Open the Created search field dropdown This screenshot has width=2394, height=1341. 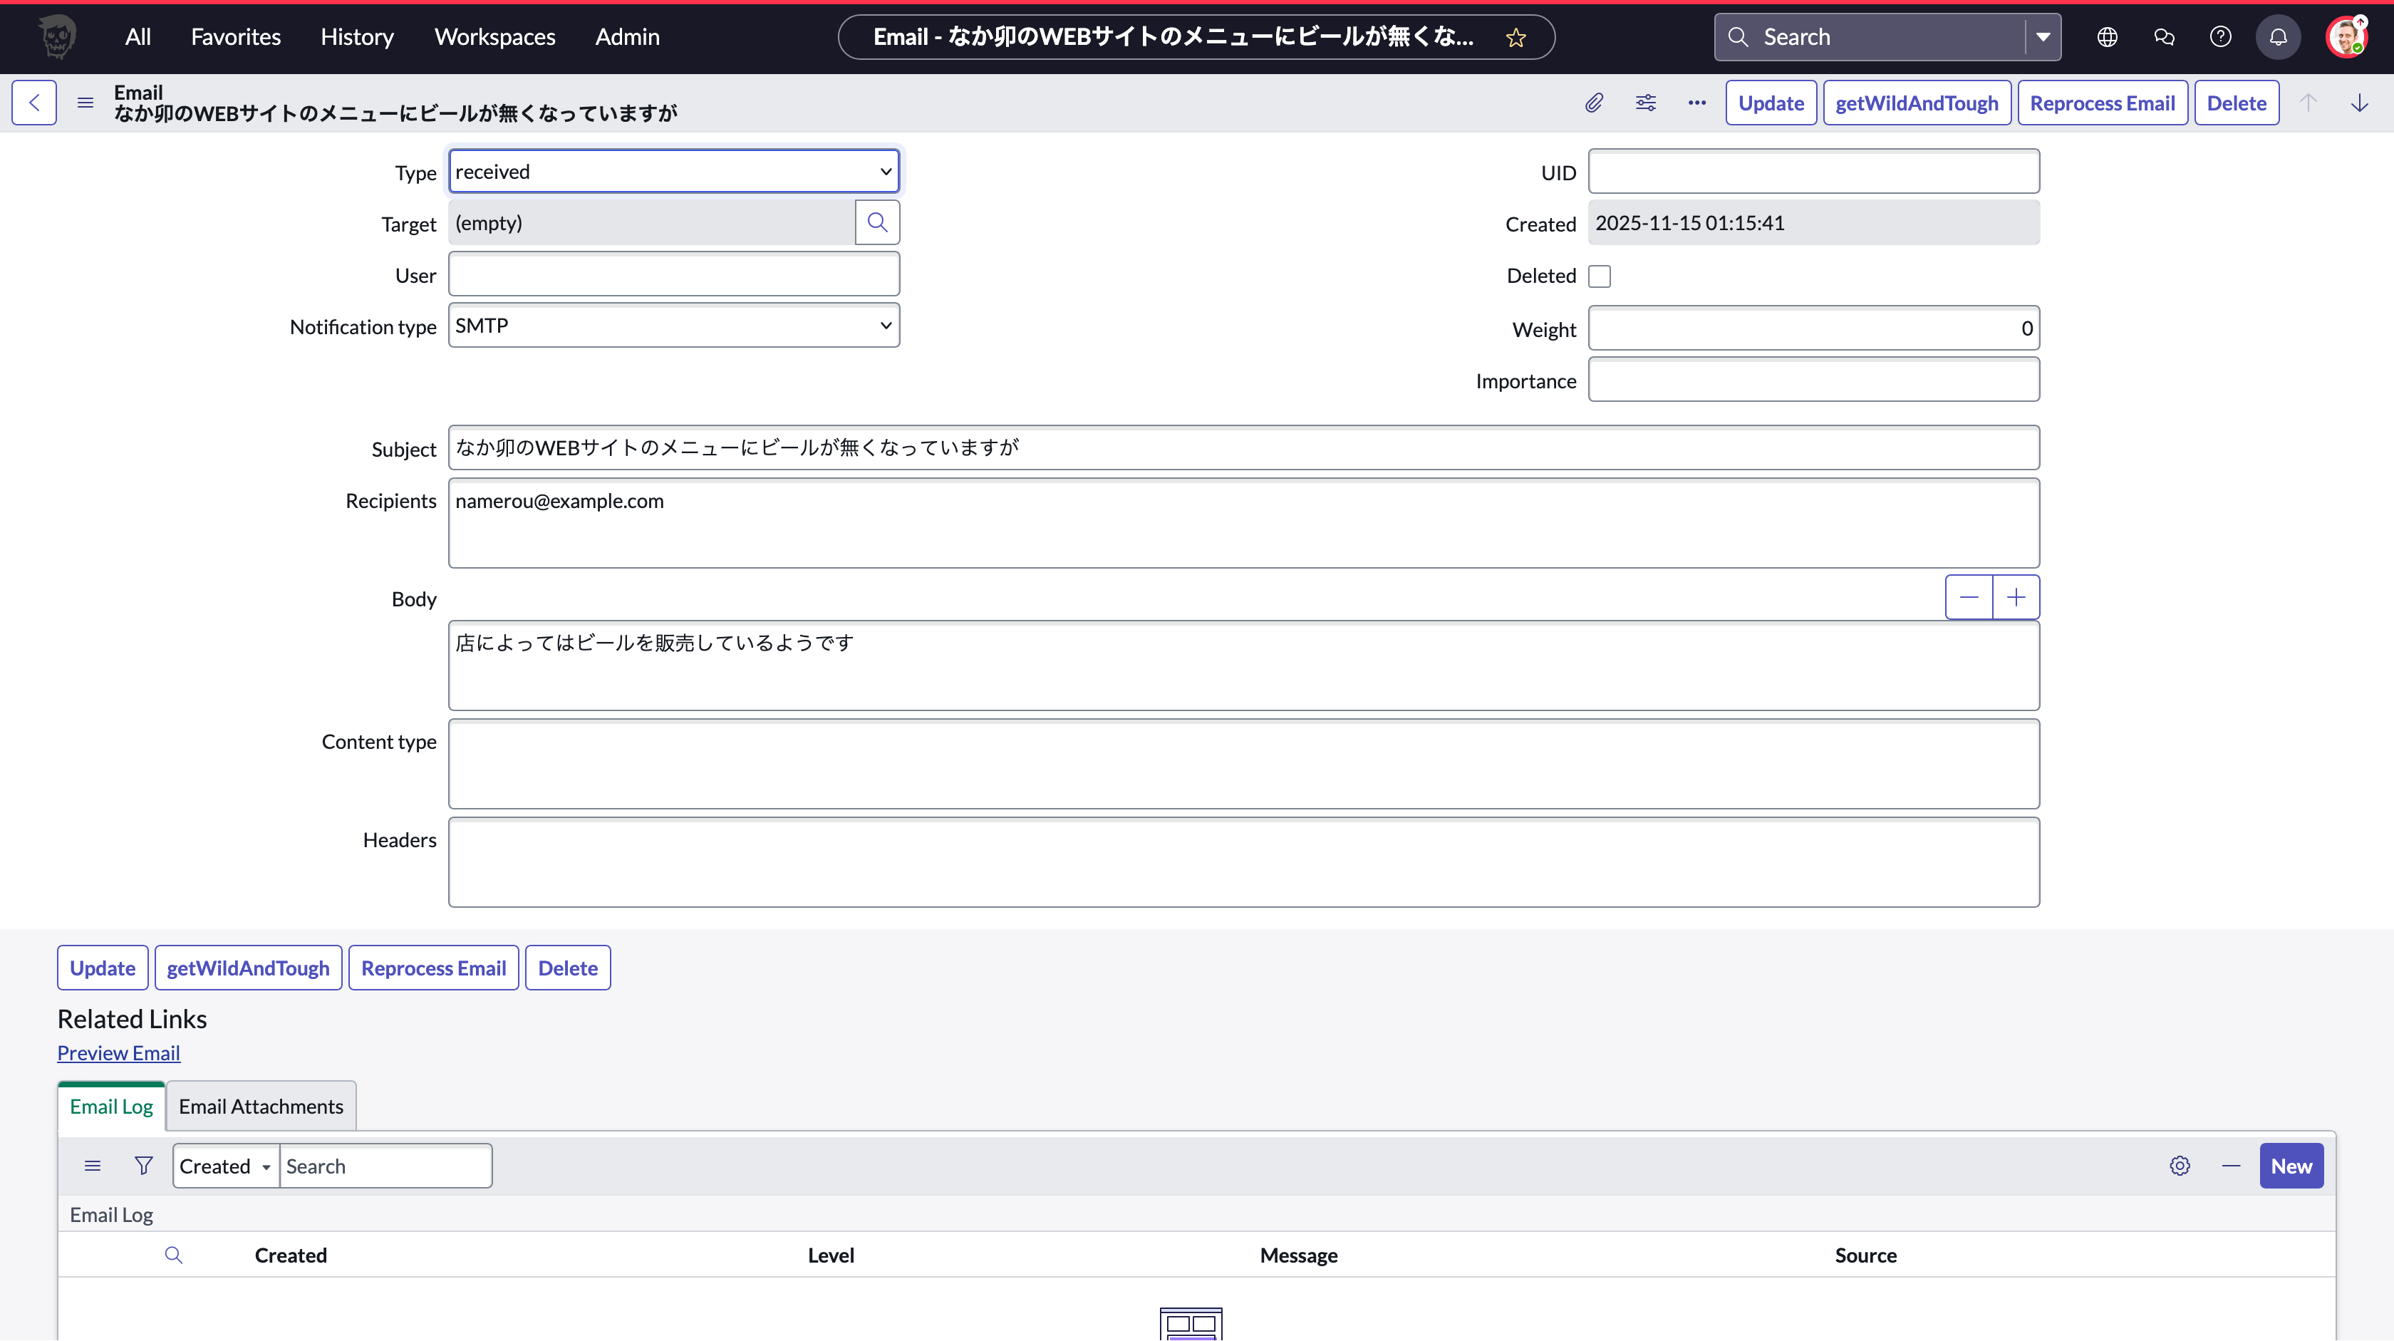click(226, 1166)
